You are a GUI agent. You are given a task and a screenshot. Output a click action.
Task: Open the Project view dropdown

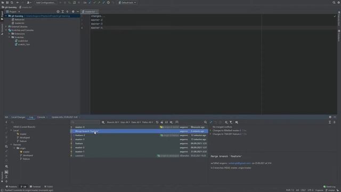coord(13,12)
